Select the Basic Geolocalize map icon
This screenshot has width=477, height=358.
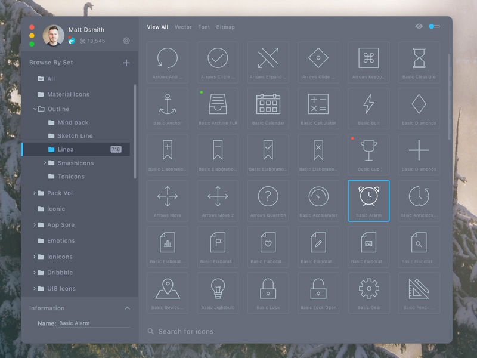(x=168, y=292)
